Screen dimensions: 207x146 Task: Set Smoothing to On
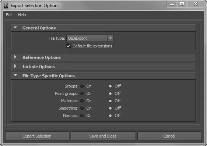pos(82,108)
